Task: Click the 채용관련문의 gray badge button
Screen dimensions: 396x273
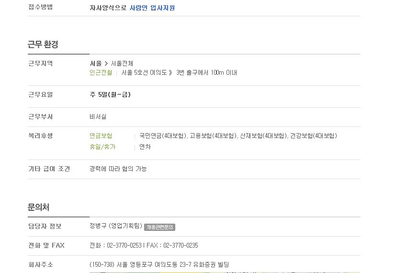Action: point(159,227)
